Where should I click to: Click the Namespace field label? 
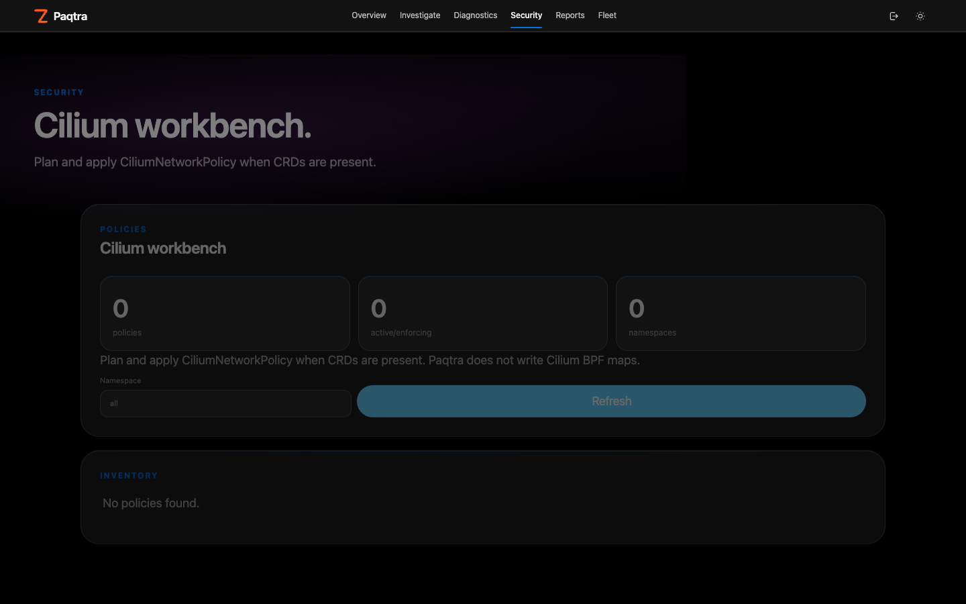point(121,381)
